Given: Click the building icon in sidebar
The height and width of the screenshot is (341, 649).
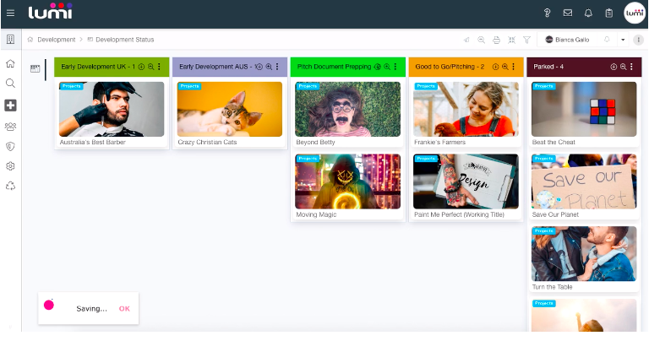Looking at the screenshot, I should [x=10, y=40].
